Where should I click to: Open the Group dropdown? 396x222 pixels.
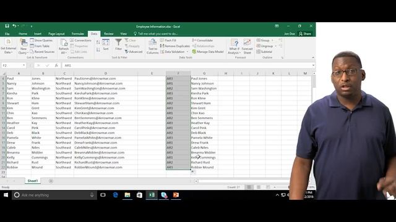(272, 40)
